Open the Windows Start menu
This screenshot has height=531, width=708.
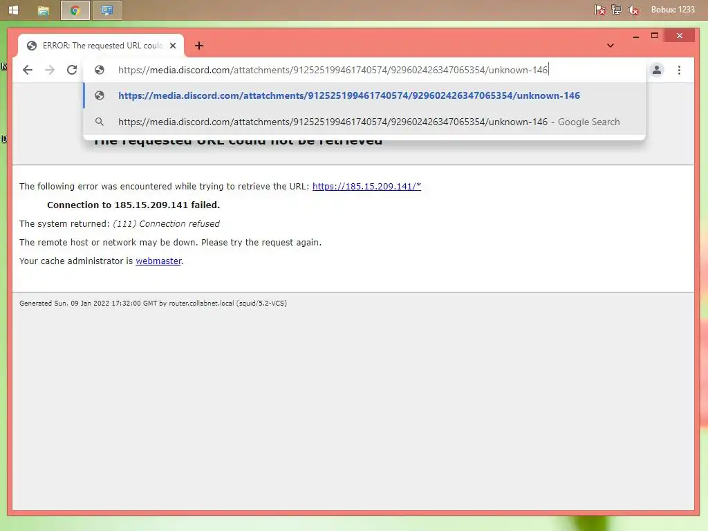coord(14,10)
